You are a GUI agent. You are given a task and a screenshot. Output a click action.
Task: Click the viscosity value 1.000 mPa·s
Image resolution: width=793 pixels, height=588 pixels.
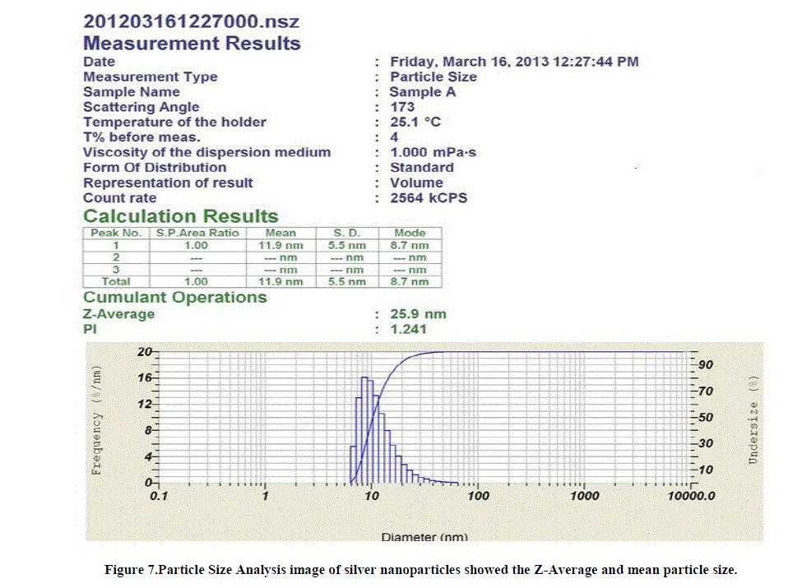coord(433,152)
